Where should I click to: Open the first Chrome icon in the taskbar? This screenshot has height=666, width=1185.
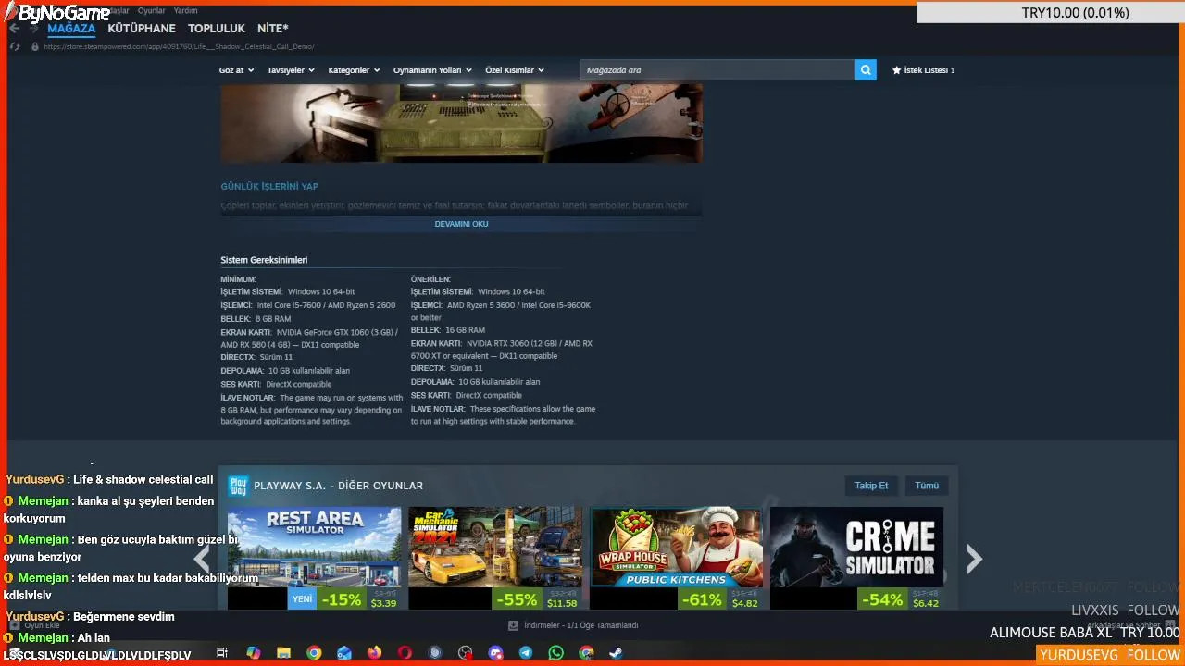314,653
